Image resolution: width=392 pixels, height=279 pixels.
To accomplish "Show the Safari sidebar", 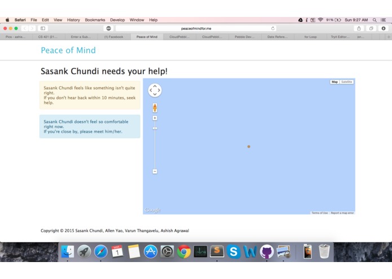I will tap(43, 28).
